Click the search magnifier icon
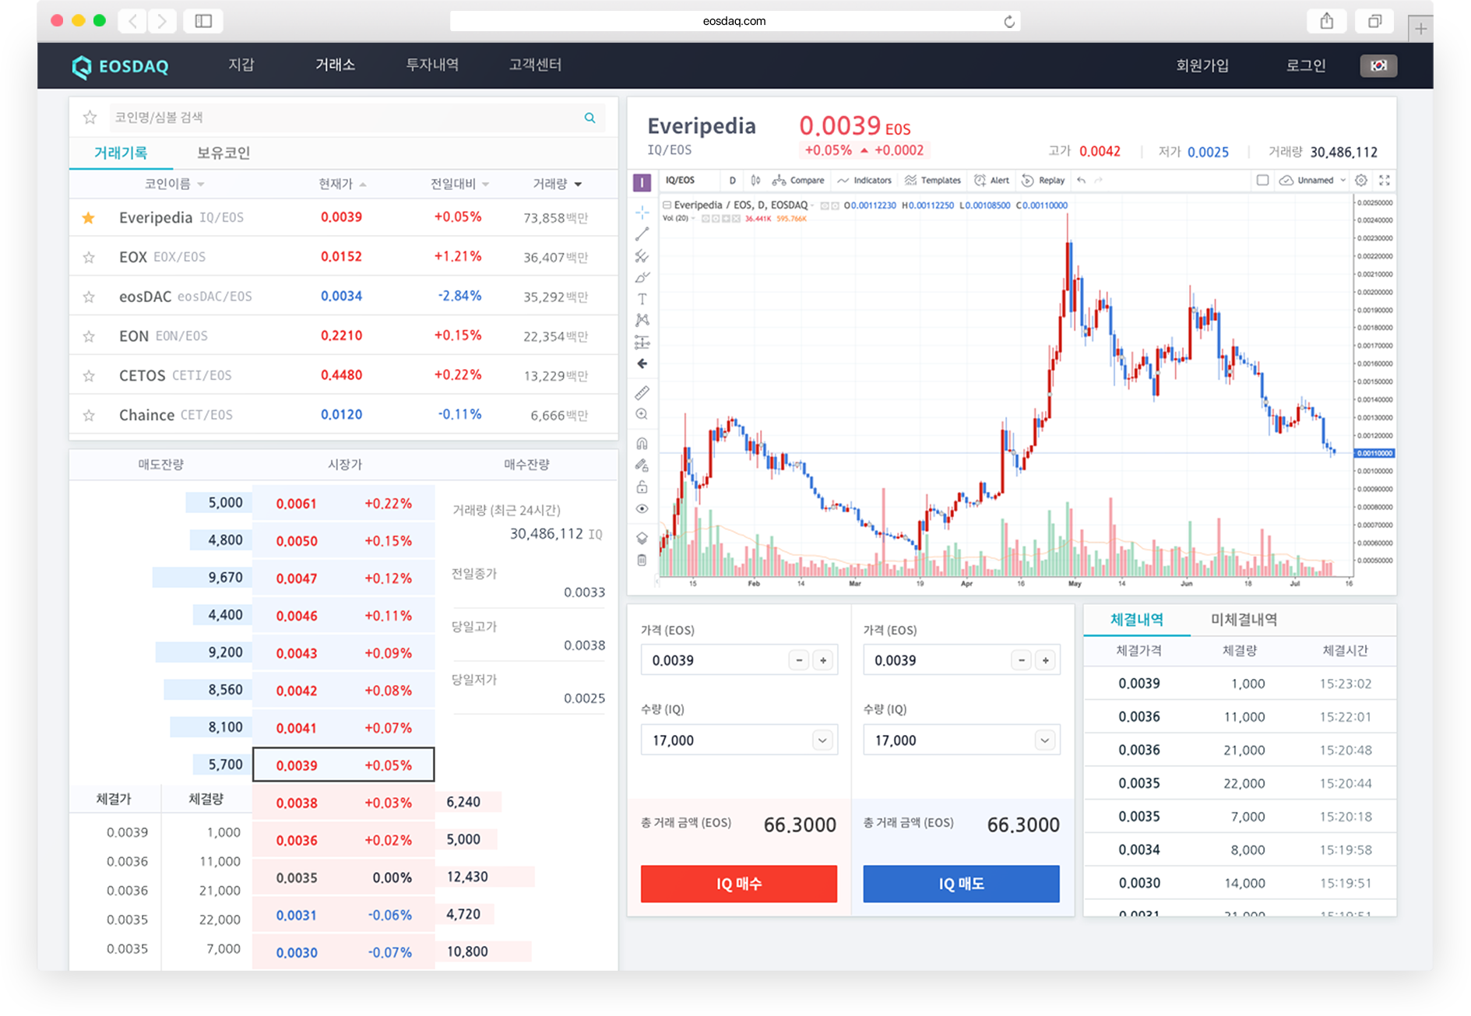Image resolution: width=1471 pixels, height=1016 pixels. [x=589, y=118]
